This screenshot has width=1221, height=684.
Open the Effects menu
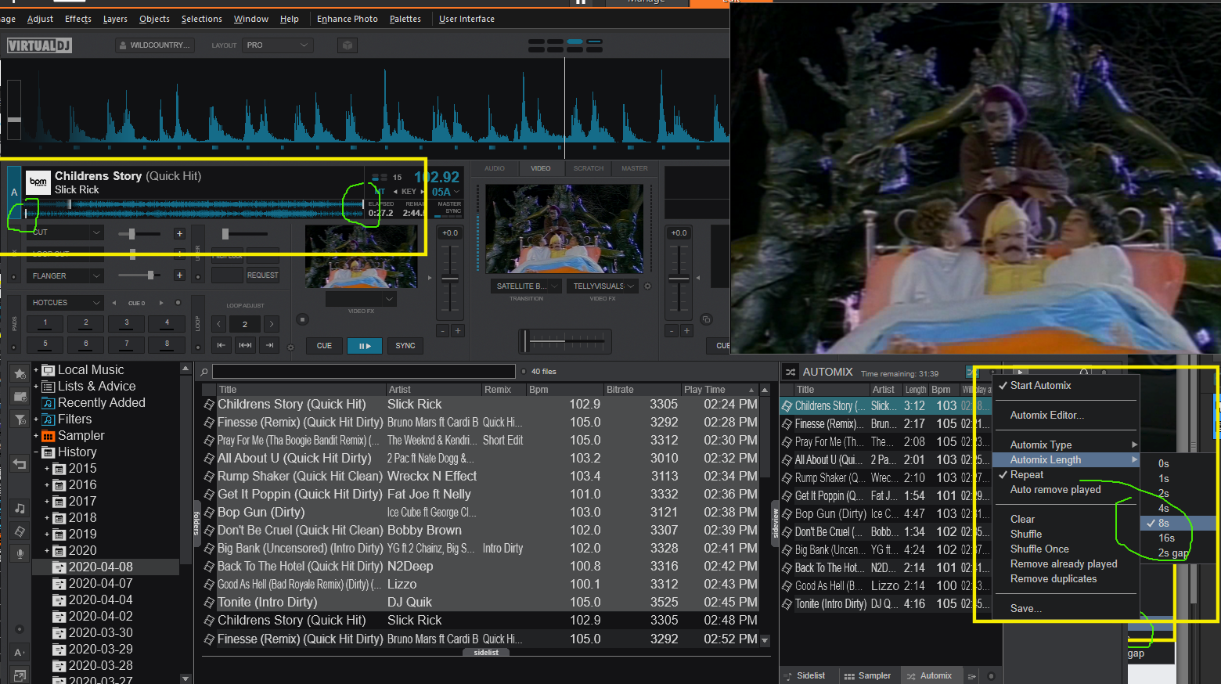tap(78, 19)
